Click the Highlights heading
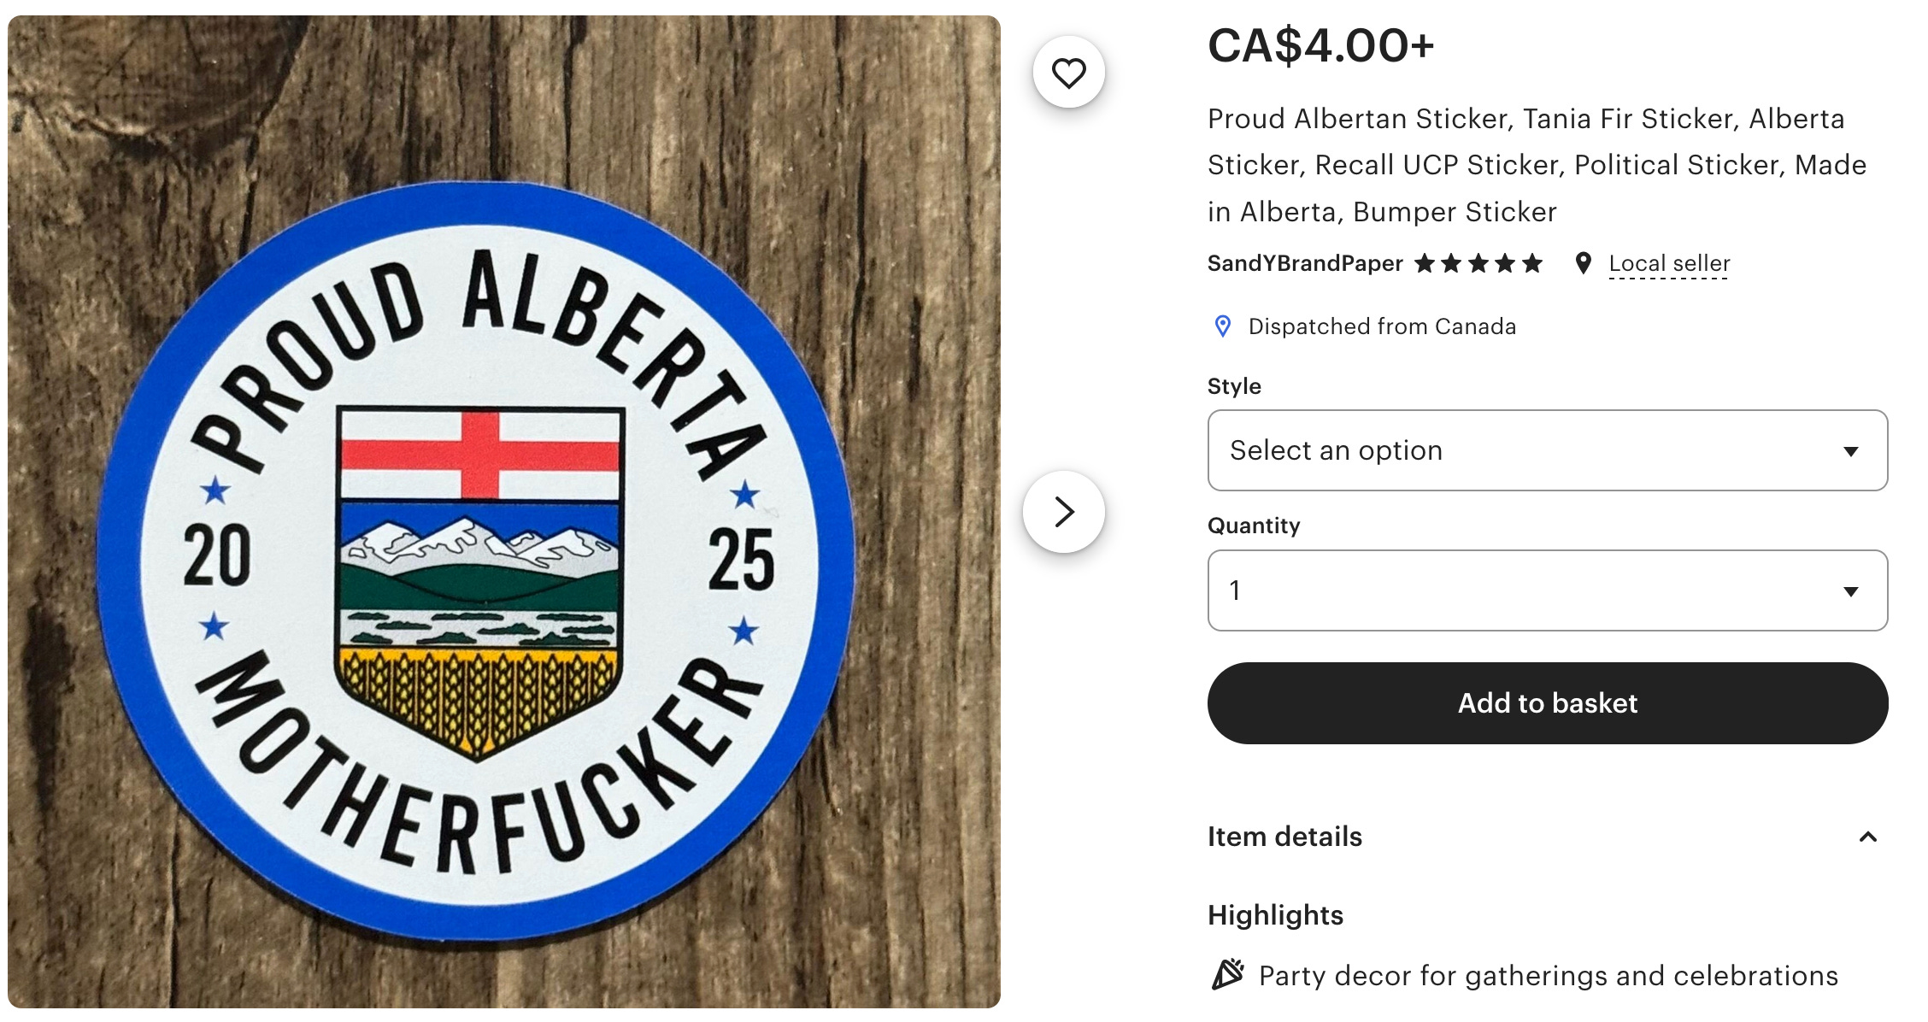This screenshot has height=1022, width=1928. (1275, 915)
